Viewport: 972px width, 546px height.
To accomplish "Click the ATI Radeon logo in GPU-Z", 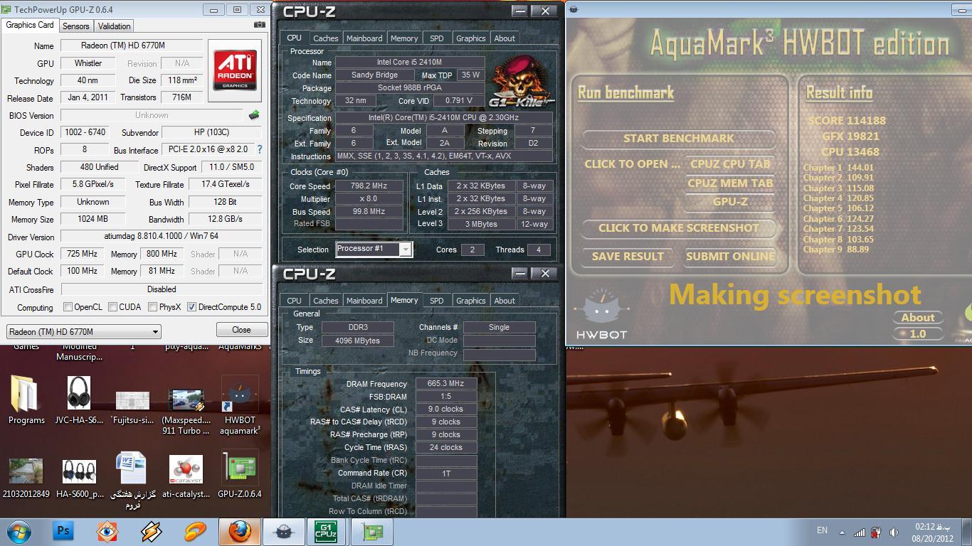I will point(236,70).
